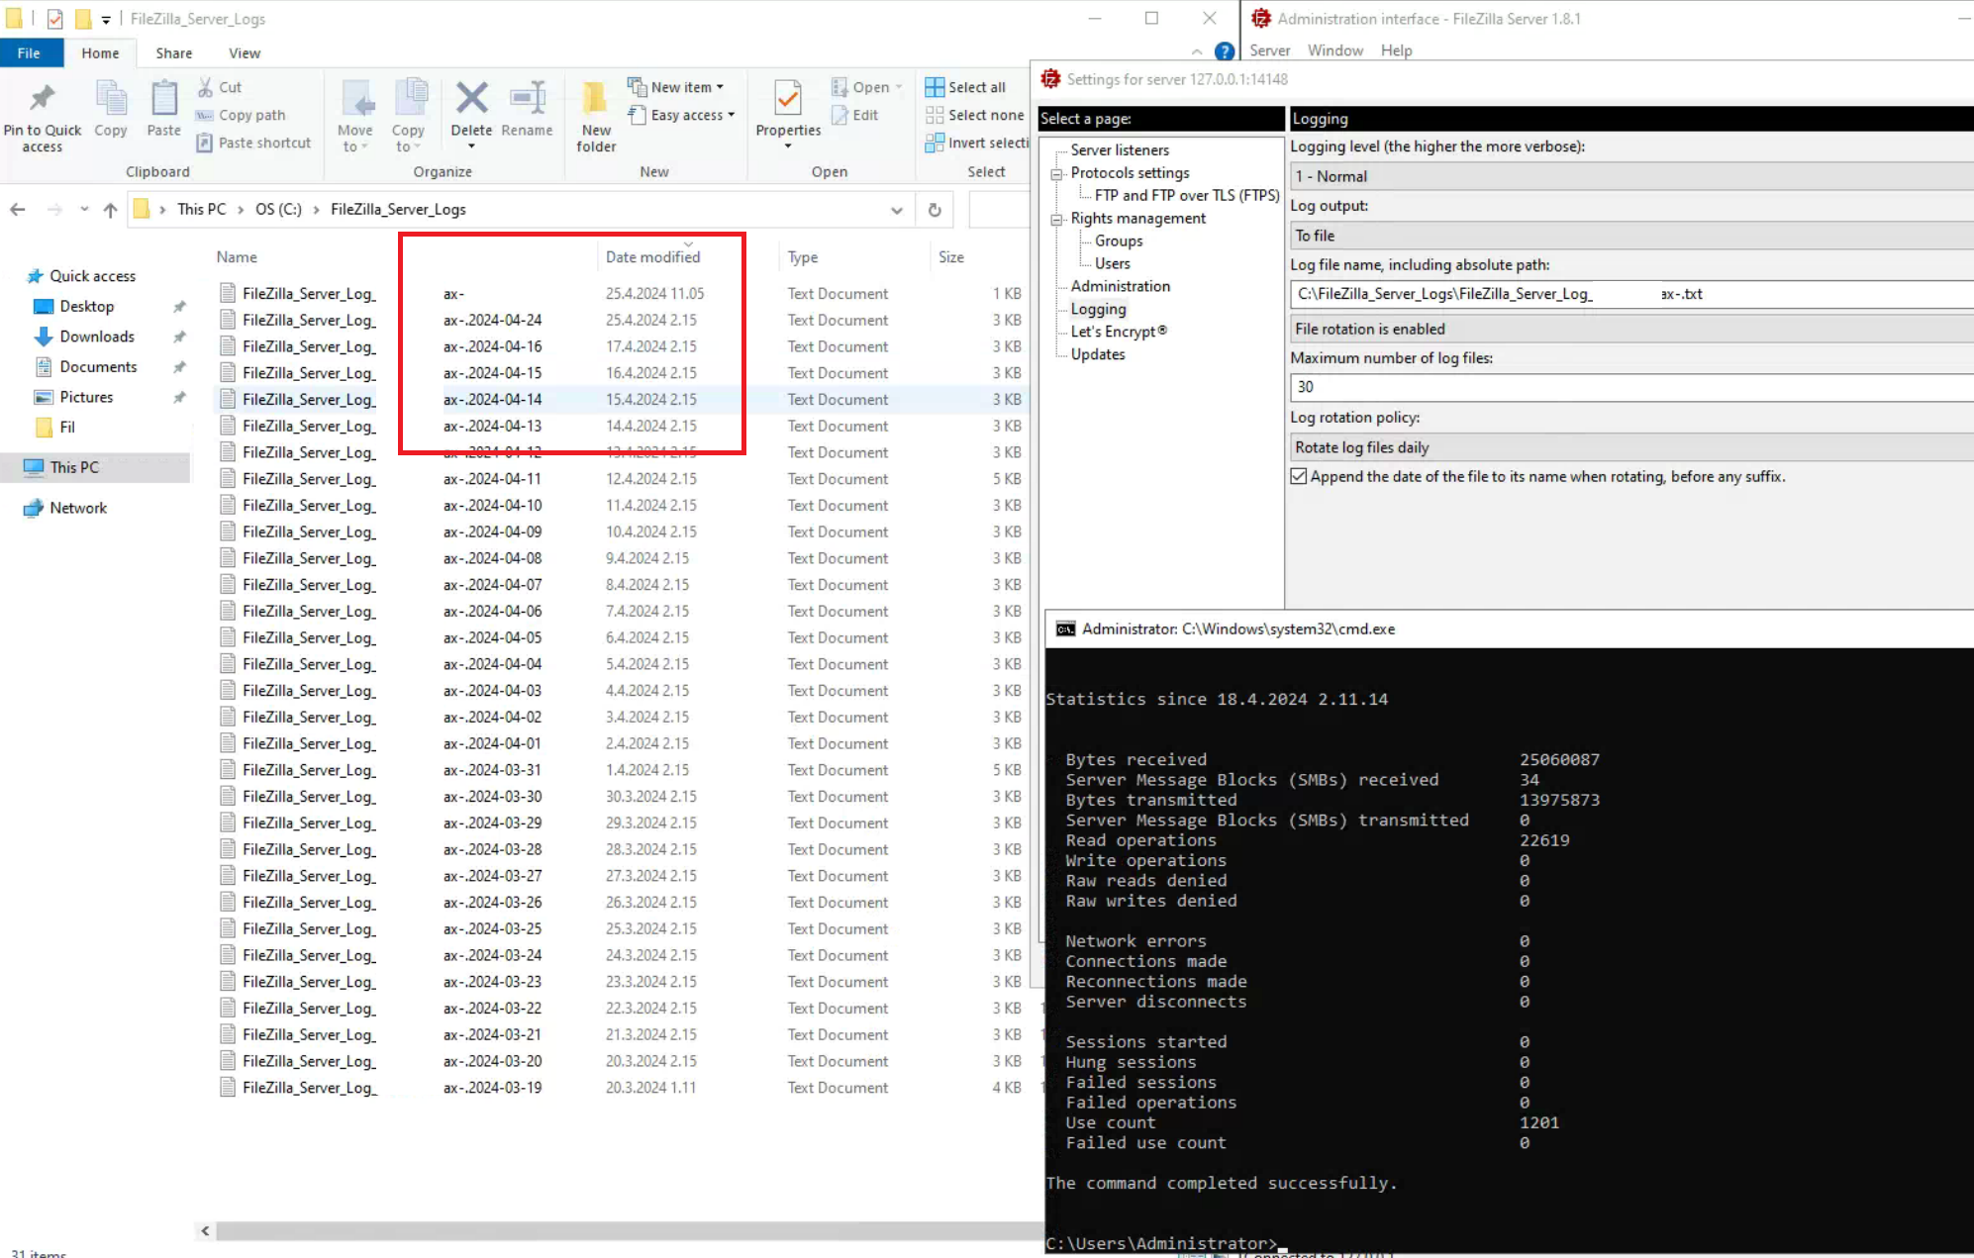
Task: Click the Rename icon
Action: (x=528, y=98)
